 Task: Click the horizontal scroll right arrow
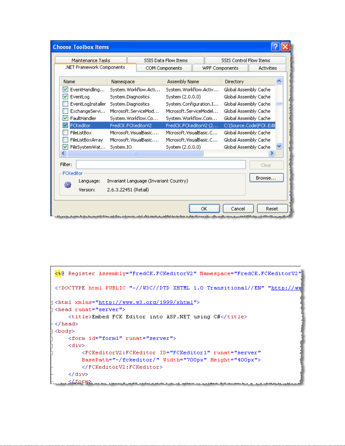point(271,153)
